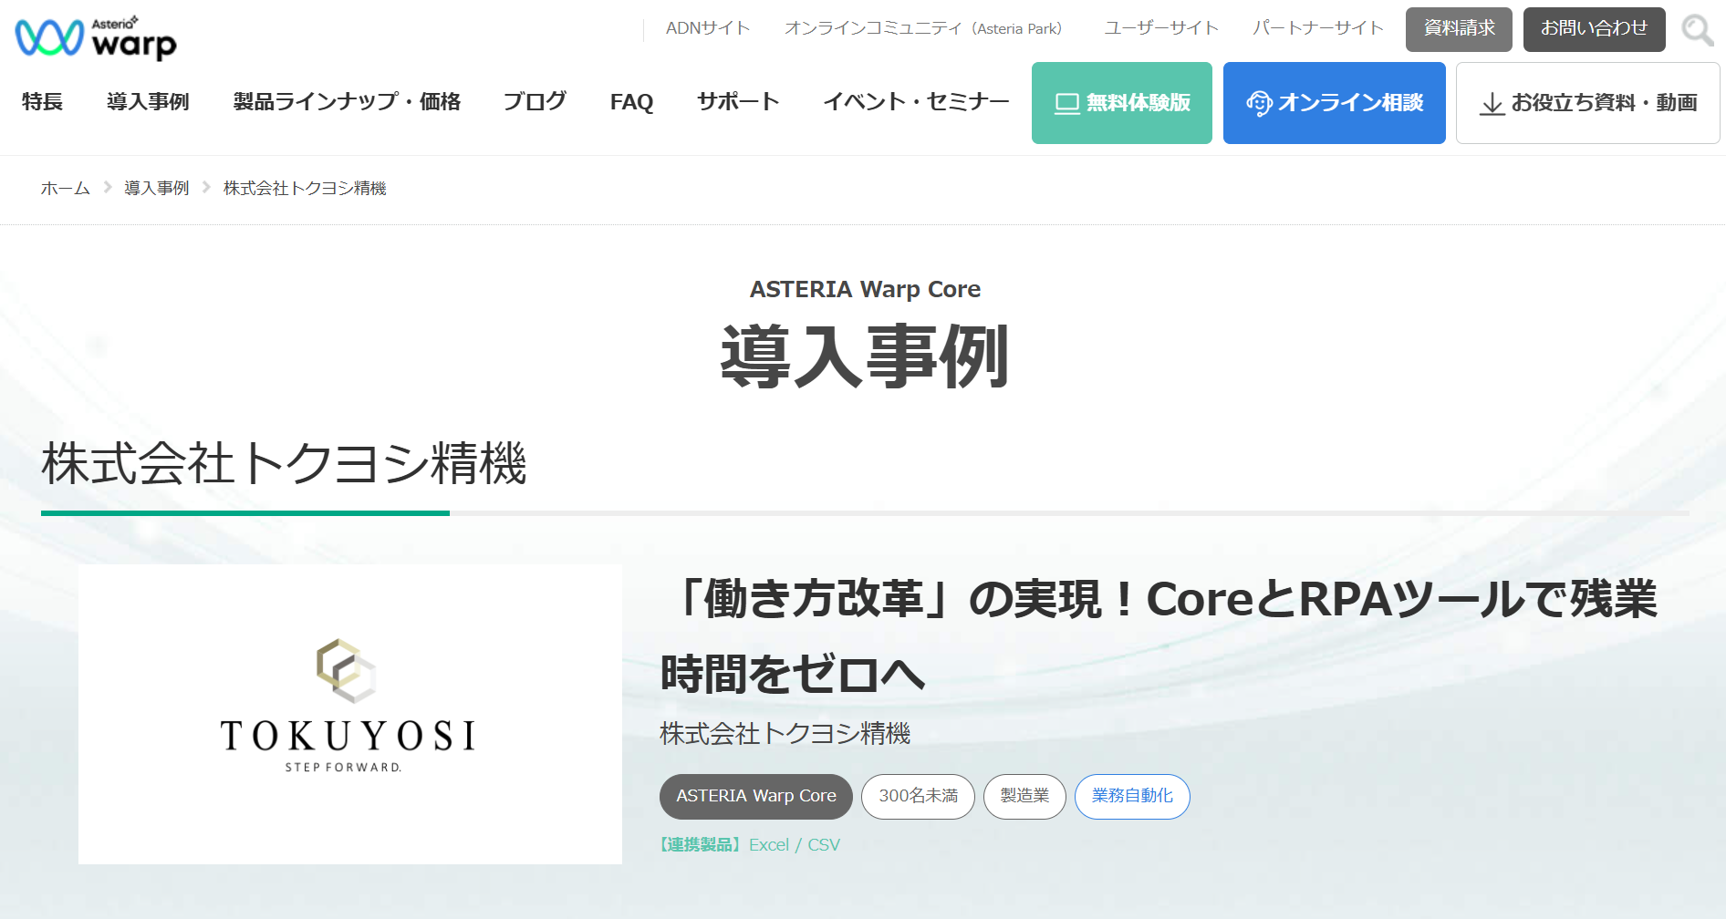The image size is (1726, 919).
Task: Visit the ADNサイト link
Action: 708,28
